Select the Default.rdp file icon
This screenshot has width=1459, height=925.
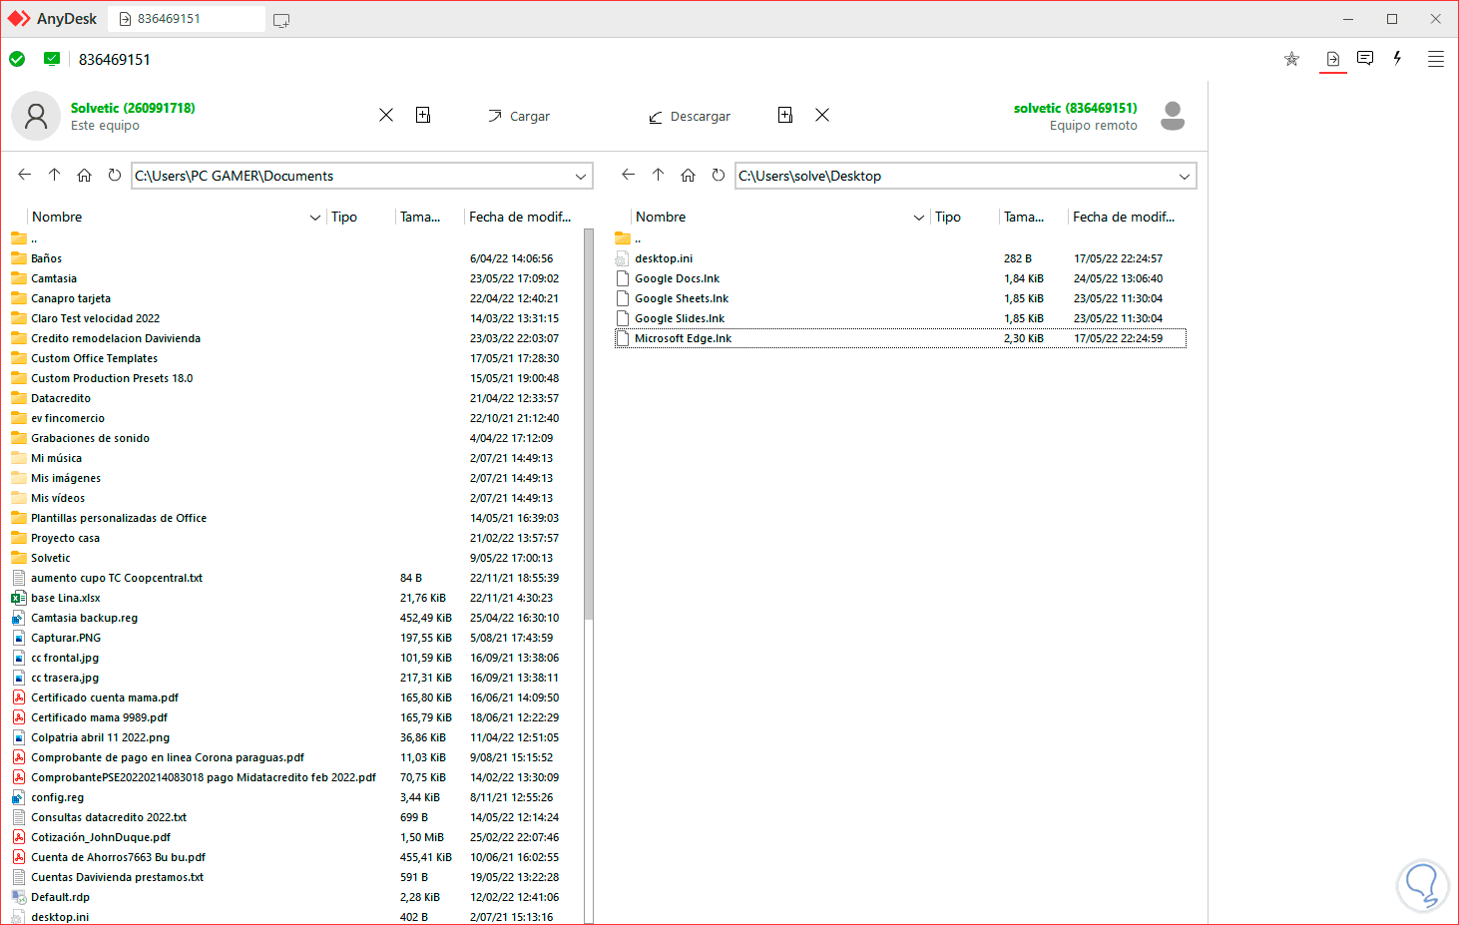tap(19, 897)
